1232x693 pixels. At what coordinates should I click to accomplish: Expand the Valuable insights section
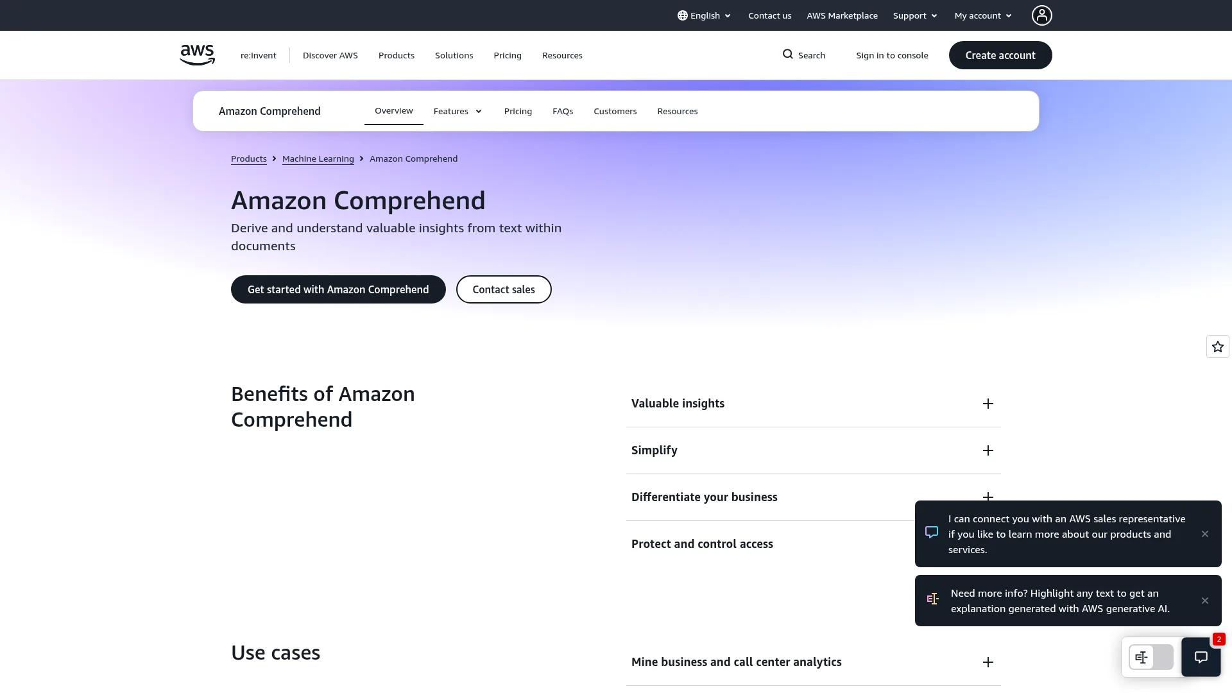(x=813, y=404)
